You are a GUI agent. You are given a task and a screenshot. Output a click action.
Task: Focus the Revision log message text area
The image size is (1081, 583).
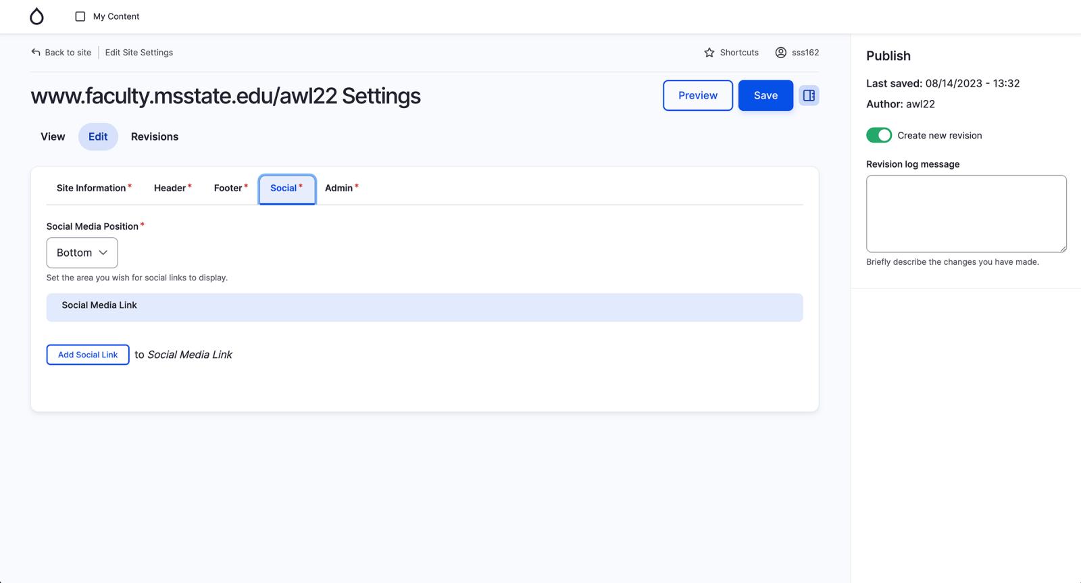click(x=965, y=213)
